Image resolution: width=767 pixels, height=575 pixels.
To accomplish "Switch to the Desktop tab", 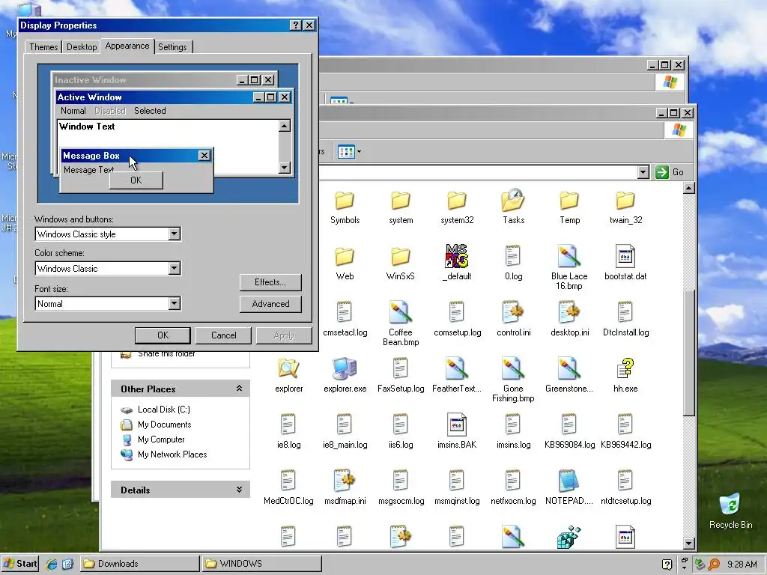I will click(x=82, y=47).
